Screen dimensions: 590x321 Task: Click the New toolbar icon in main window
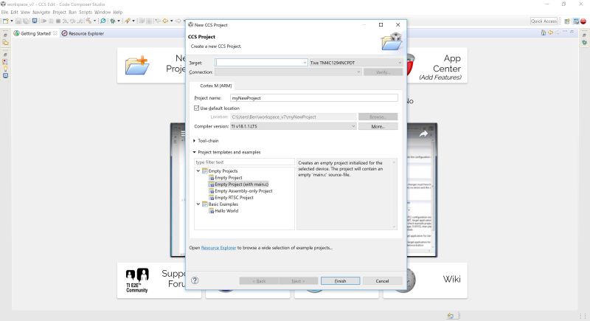click(6, 21)
